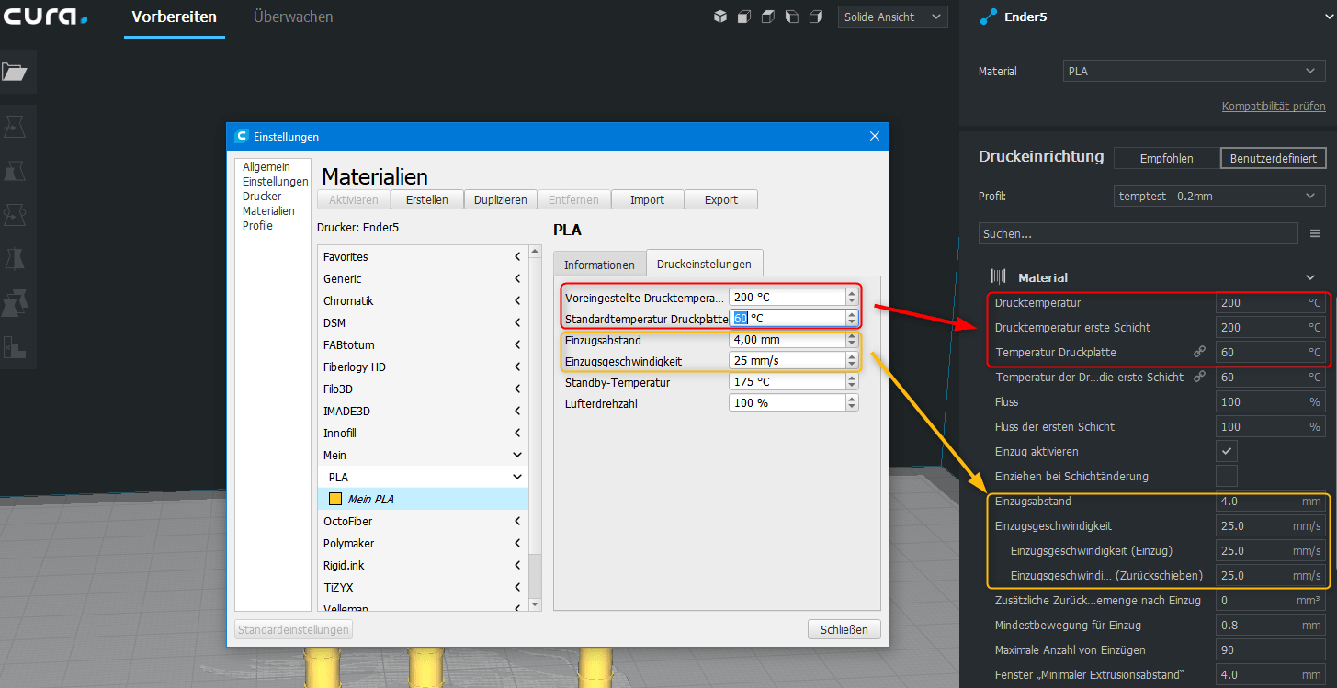Click the Lüfterdrehzahl field in dialog

coord(793,402)
